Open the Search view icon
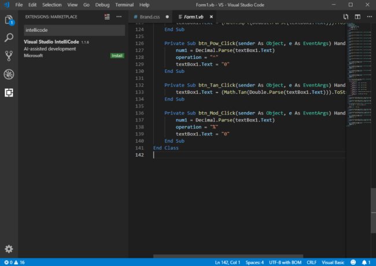The width and height of the screenshot is (376, 266). [x=9, y=38]
